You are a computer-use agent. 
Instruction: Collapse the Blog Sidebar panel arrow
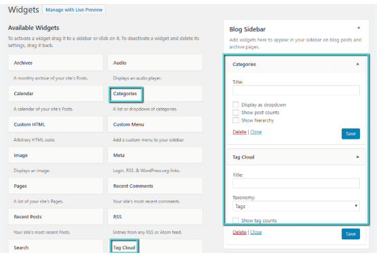coord(359,28)
